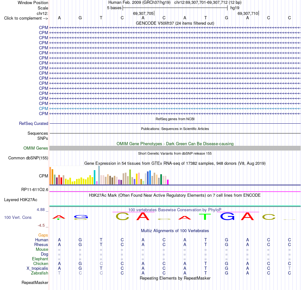
Task: Click the cyan bar in the GTEx expression chart
Action: 94,177
